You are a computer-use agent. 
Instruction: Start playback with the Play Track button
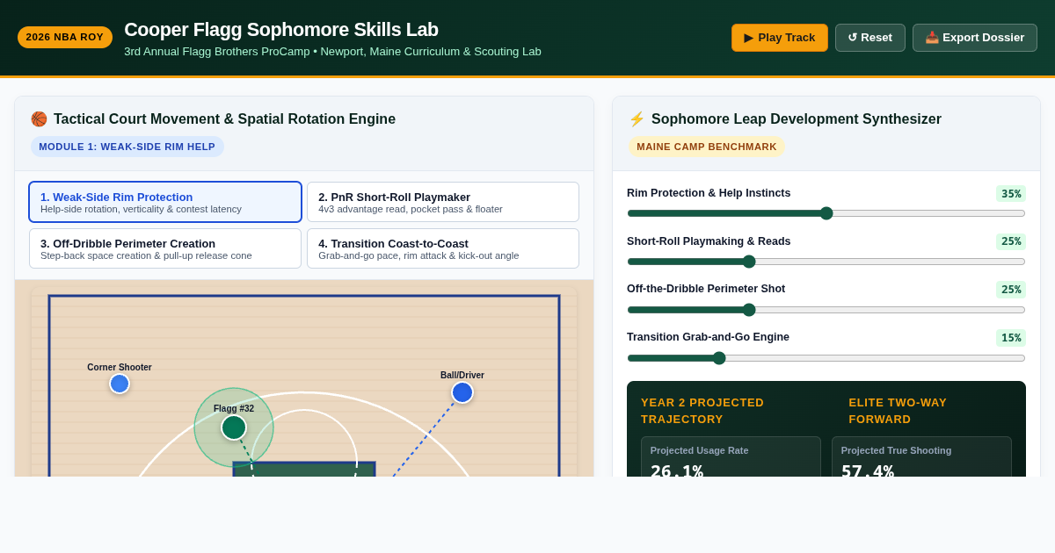pyautogui.click(x=779, y=38)
